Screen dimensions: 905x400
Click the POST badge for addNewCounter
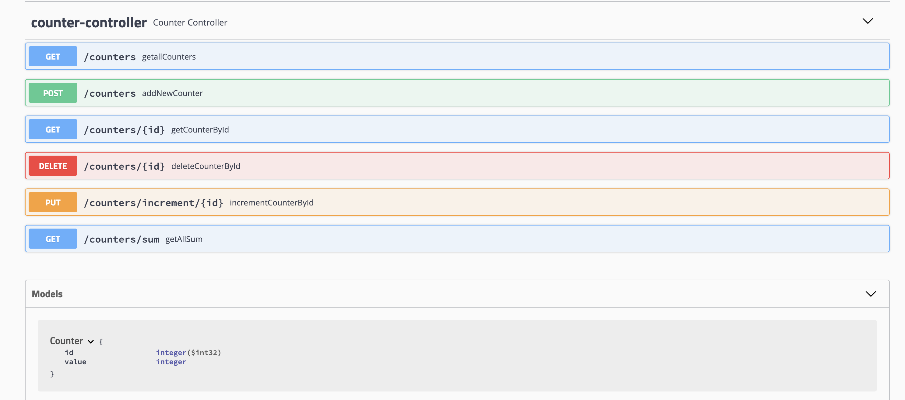[x=53, y=93]
